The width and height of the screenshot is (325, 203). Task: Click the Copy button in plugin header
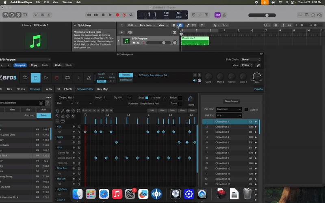point(34,65)
